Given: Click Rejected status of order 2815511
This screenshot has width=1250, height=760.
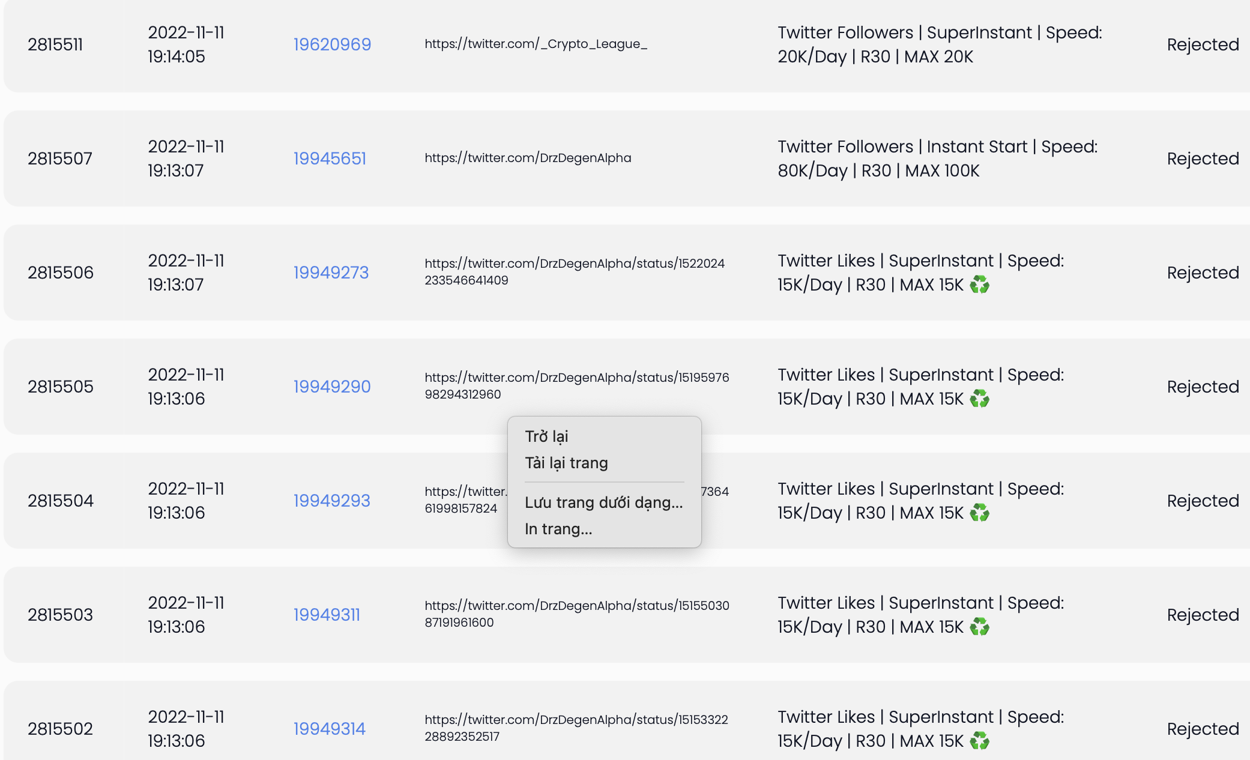Looking at the screenshot, I should coord(1203,44).
